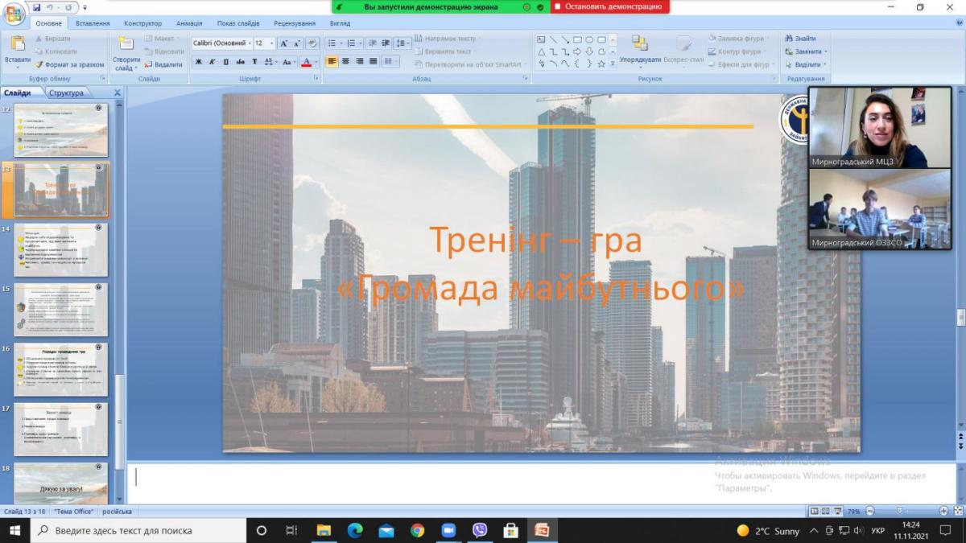Toggle underline text formatting
Screen dimensions: 966x543
[226, 62]
